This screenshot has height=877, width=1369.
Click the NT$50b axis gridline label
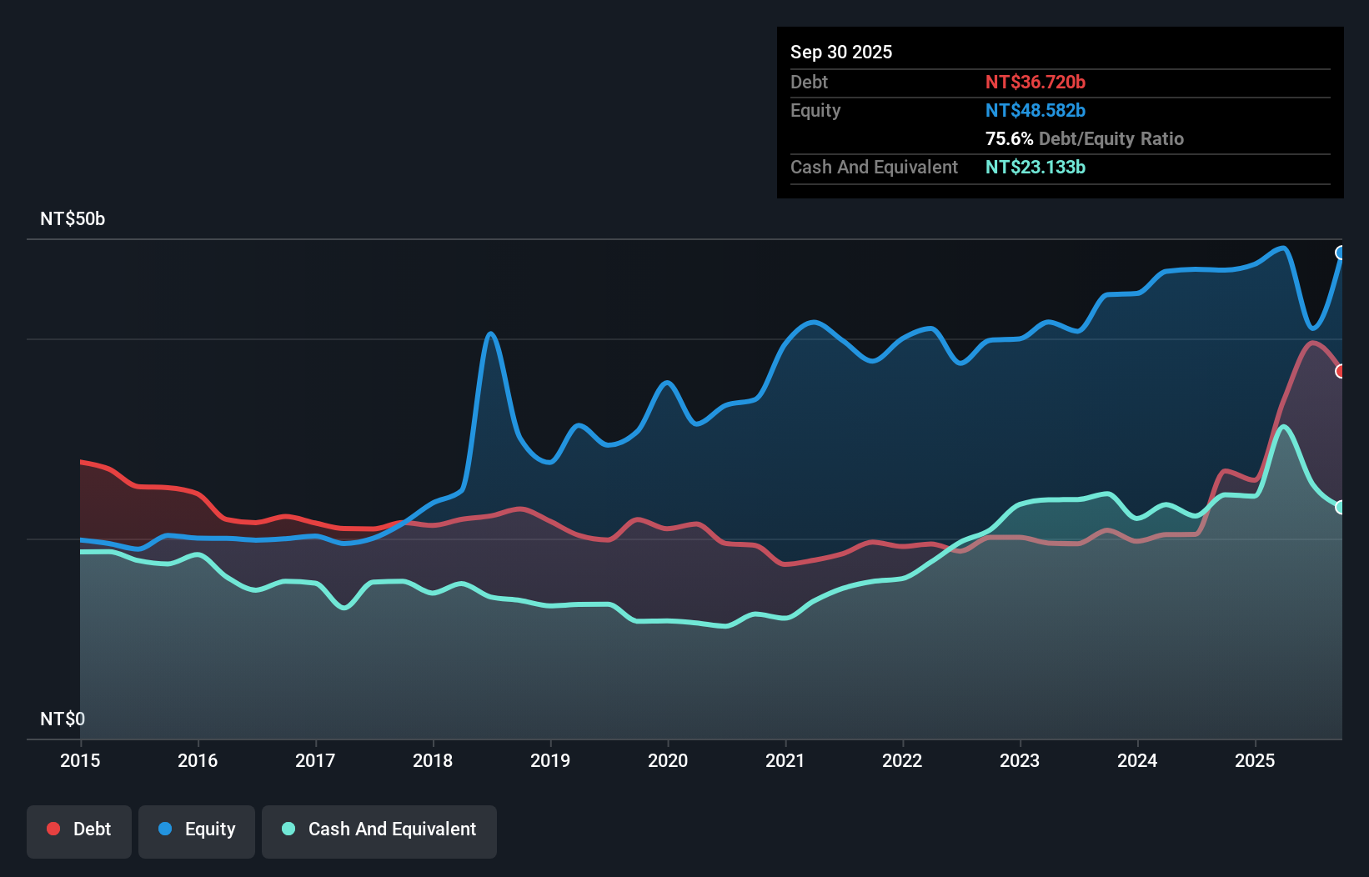tap(72, 219)
